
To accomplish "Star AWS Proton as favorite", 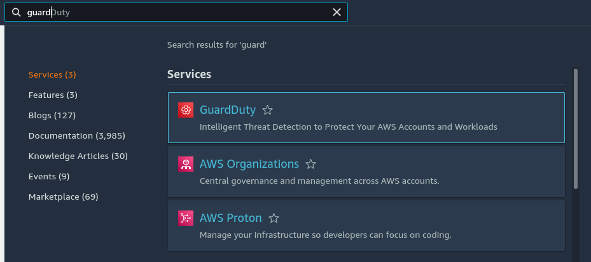I will click(x=274, y=218).
